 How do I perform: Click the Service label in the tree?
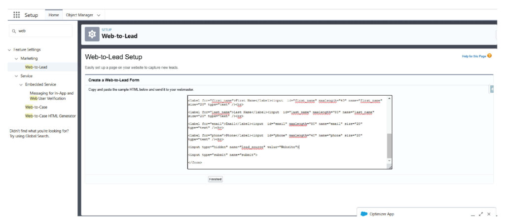[x=27, y=76]
